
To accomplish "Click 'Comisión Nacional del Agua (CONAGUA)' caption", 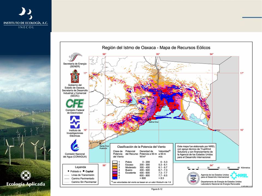I will tap(75, 155).
